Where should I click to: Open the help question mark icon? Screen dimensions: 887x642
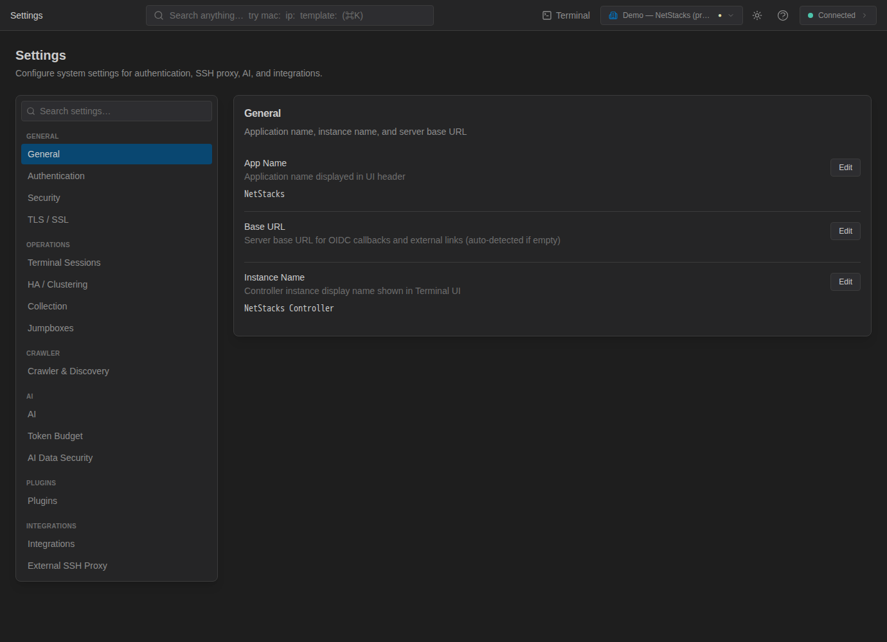(783, 15)
